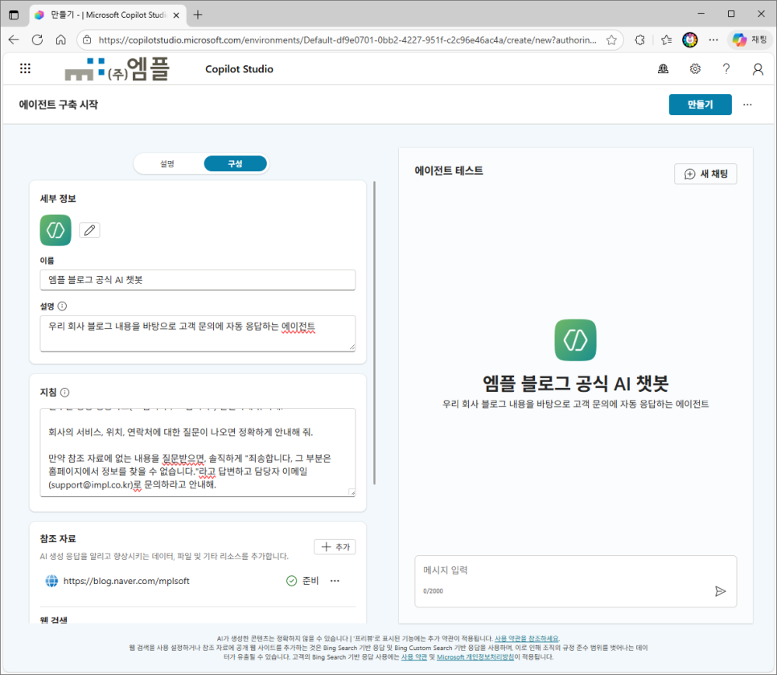Open browser extensions puzzle icon
Screen dimensions: 777x675
(x=639, y=39)
